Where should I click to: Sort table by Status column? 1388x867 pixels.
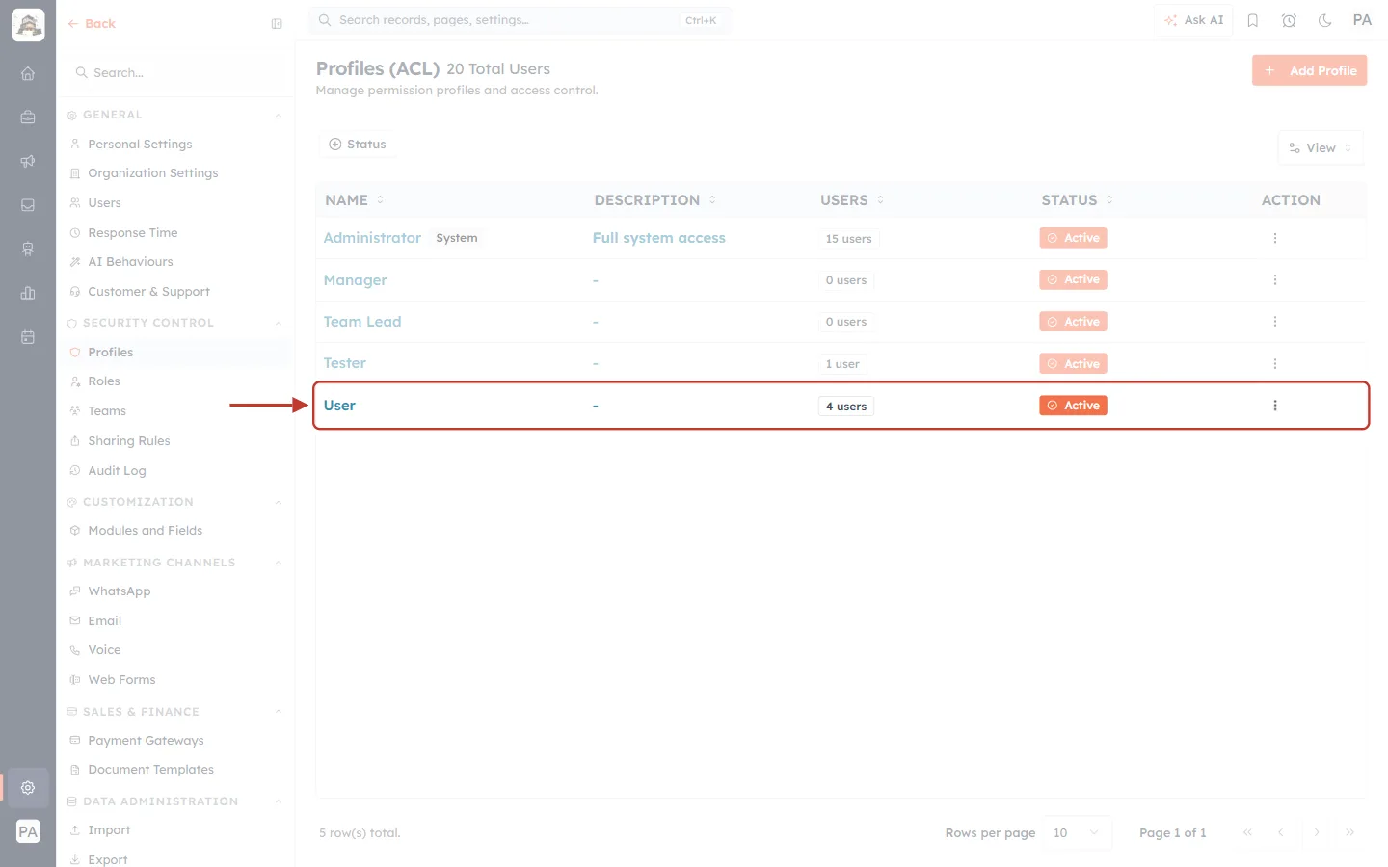1078,200
